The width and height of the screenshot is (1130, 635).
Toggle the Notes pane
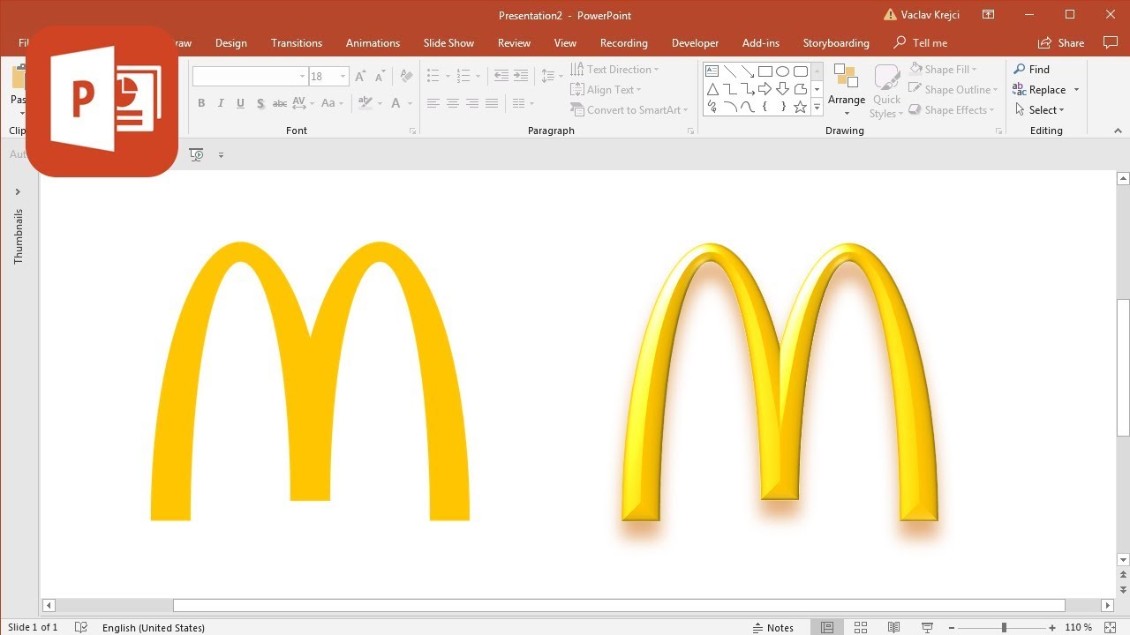point(773,627)
